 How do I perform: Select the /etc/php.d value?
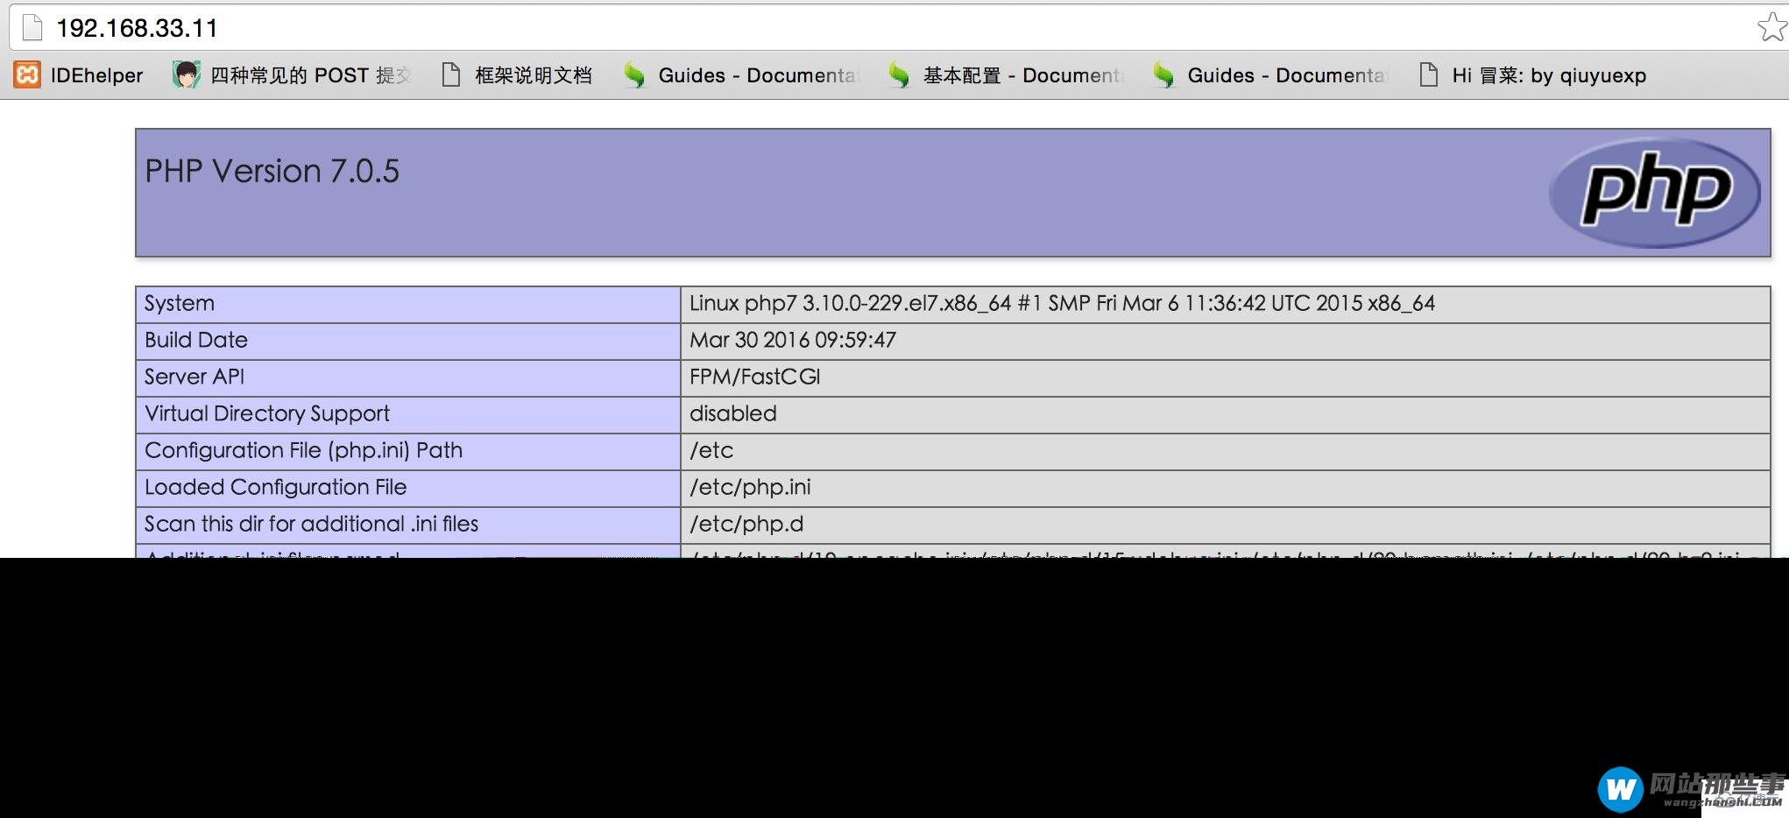[746, 524]
